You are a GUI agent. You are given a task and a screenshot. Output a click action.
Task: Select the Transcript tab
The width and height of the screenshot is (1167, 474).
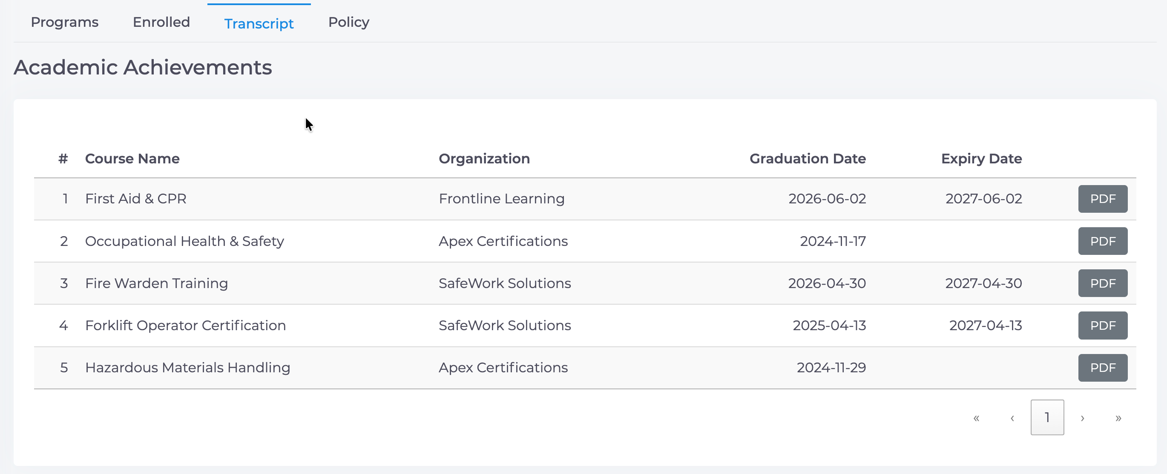point(259,23)
